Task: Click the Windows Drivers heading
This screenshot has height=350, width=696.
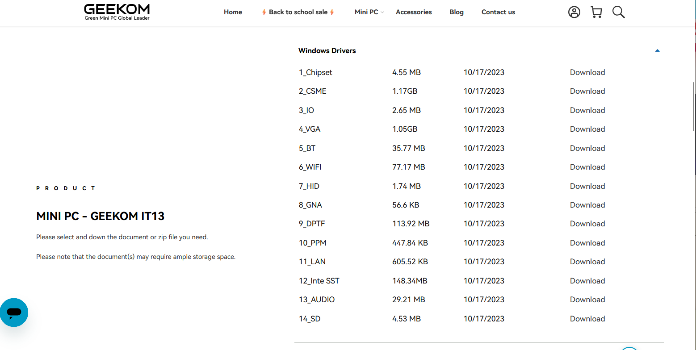Action: pyautogui.click(x=327, y=50)
